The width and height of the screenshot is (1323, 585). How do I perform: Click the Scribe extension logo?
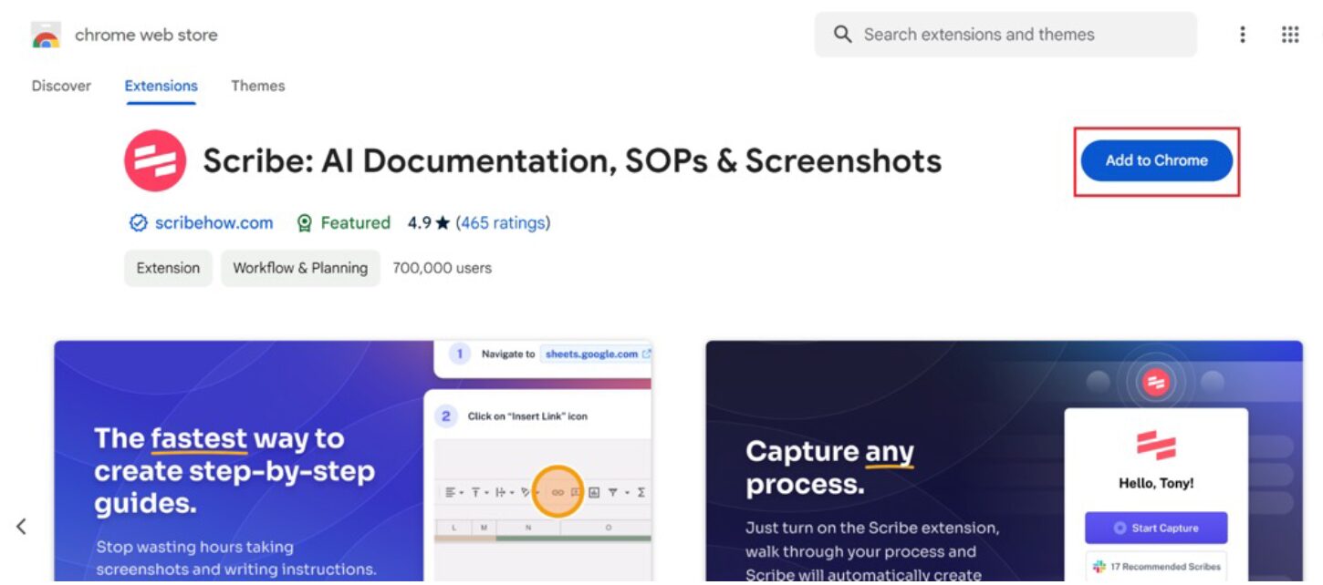coord(153,160)
